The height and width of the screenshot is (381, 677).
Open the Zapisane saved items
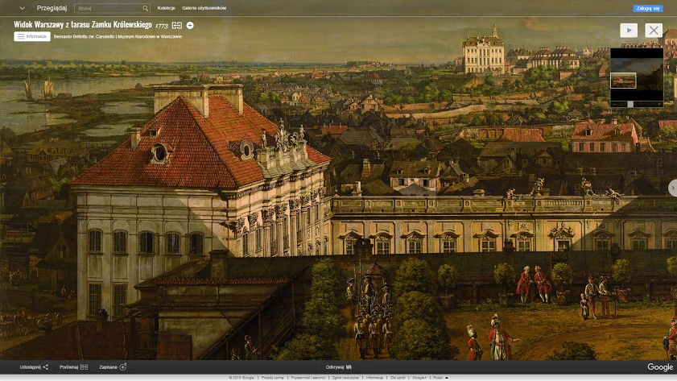[113, 367]
